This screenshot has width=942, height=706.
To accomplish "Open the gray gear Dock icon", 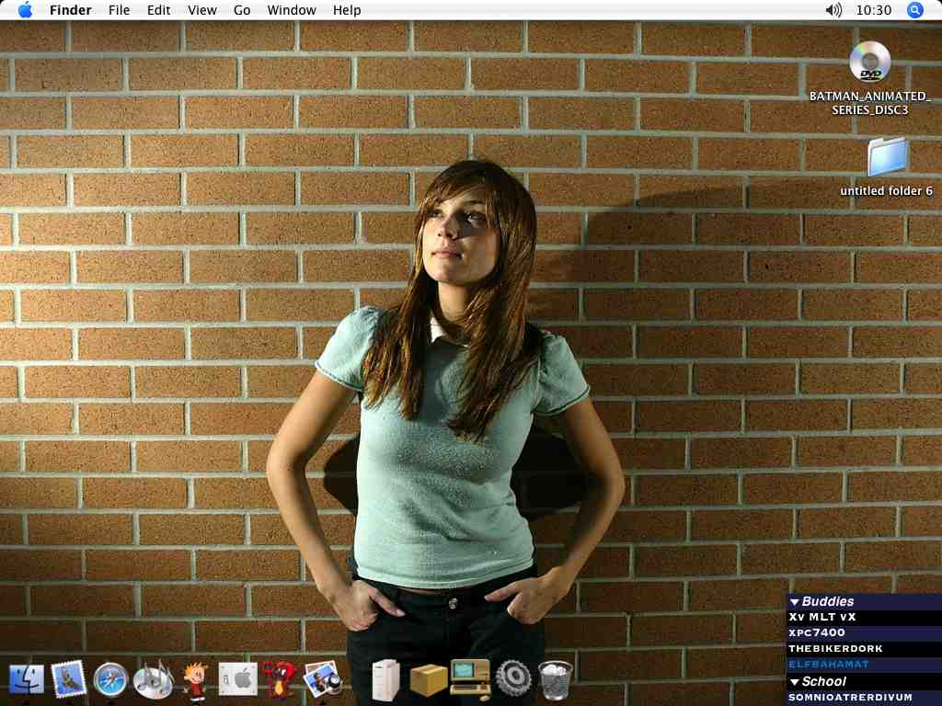I will [513, 679].
